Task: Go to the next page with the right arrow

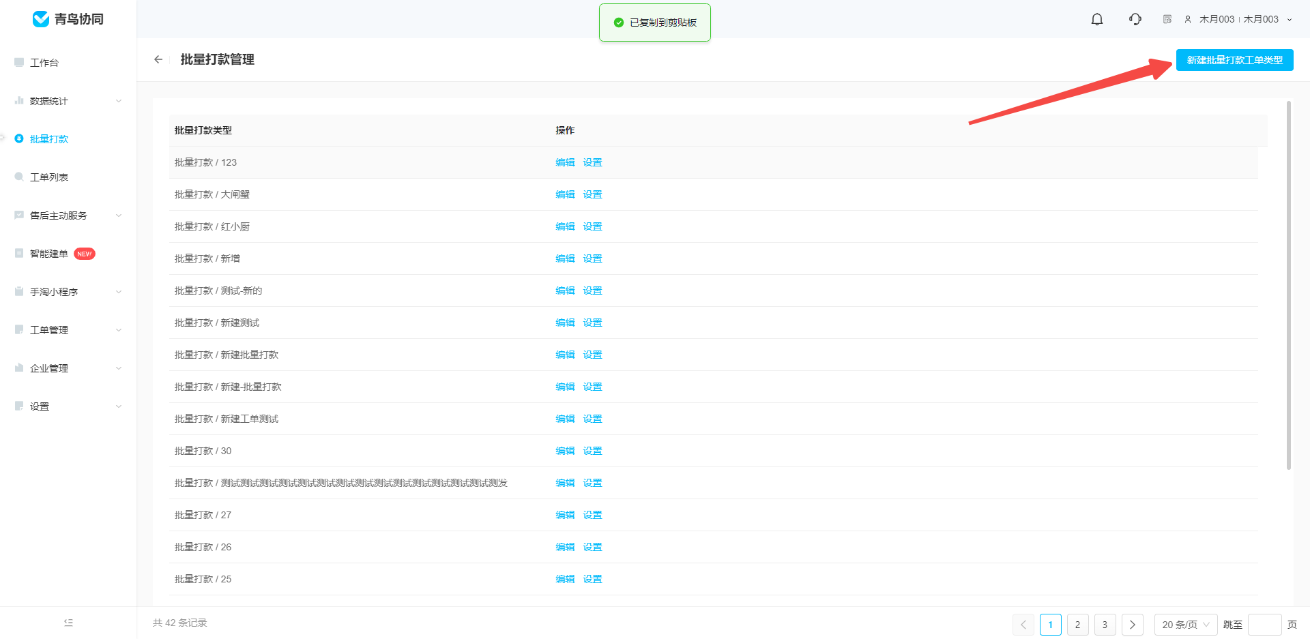Action: (x=1133, y=625)
